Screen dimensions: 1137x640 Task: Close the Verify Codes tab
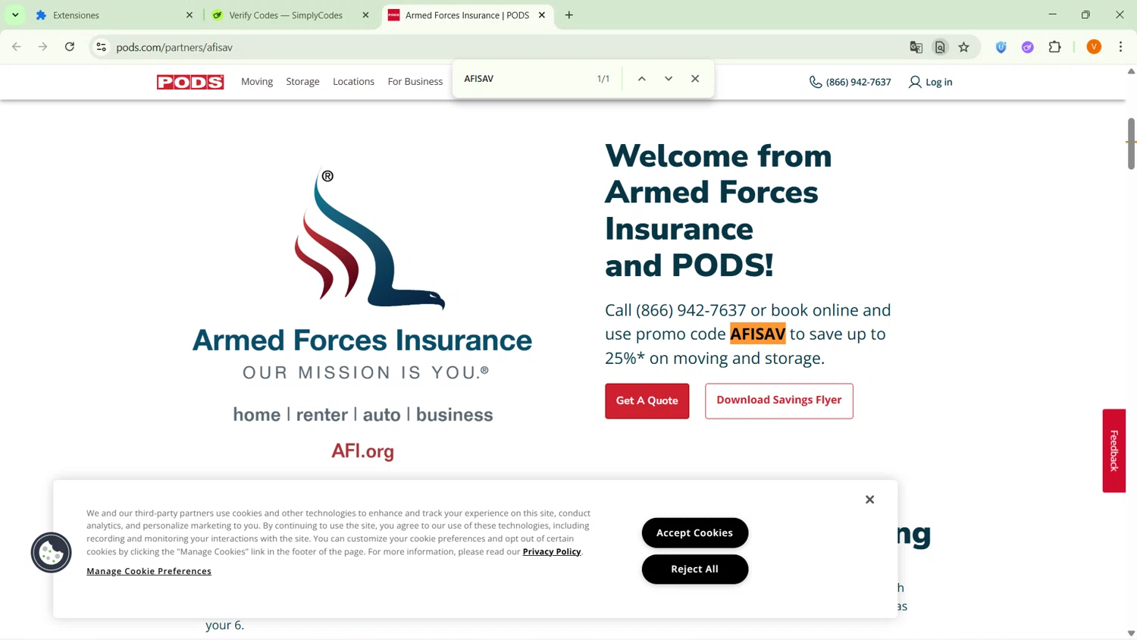click(365, 15)
